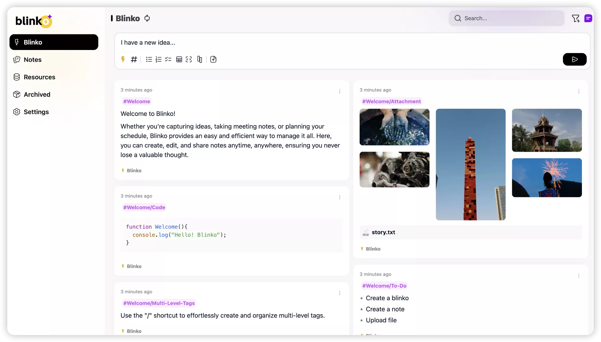601x342 pixels.
Task: Open the three-dot menu on Welcome/Attachment note
Action: [579, 91]
